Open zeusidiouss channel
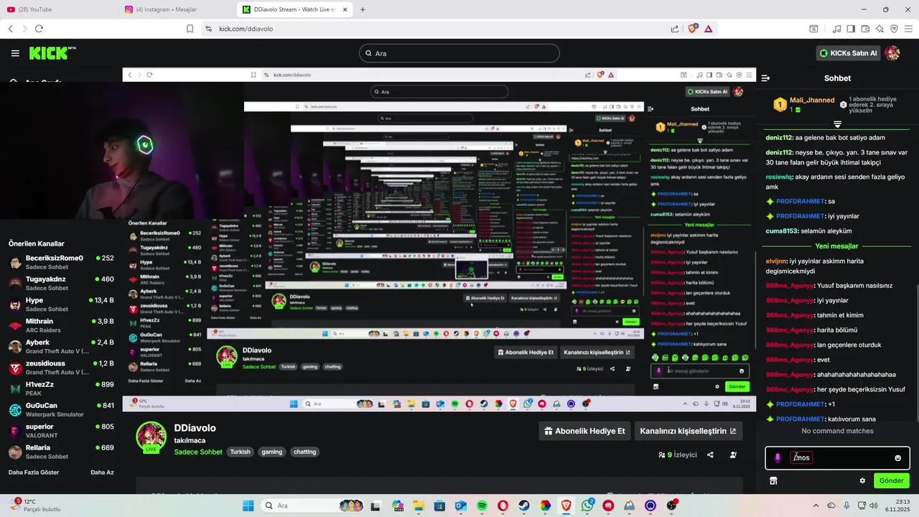919x517 pixels. pos(61,368)
